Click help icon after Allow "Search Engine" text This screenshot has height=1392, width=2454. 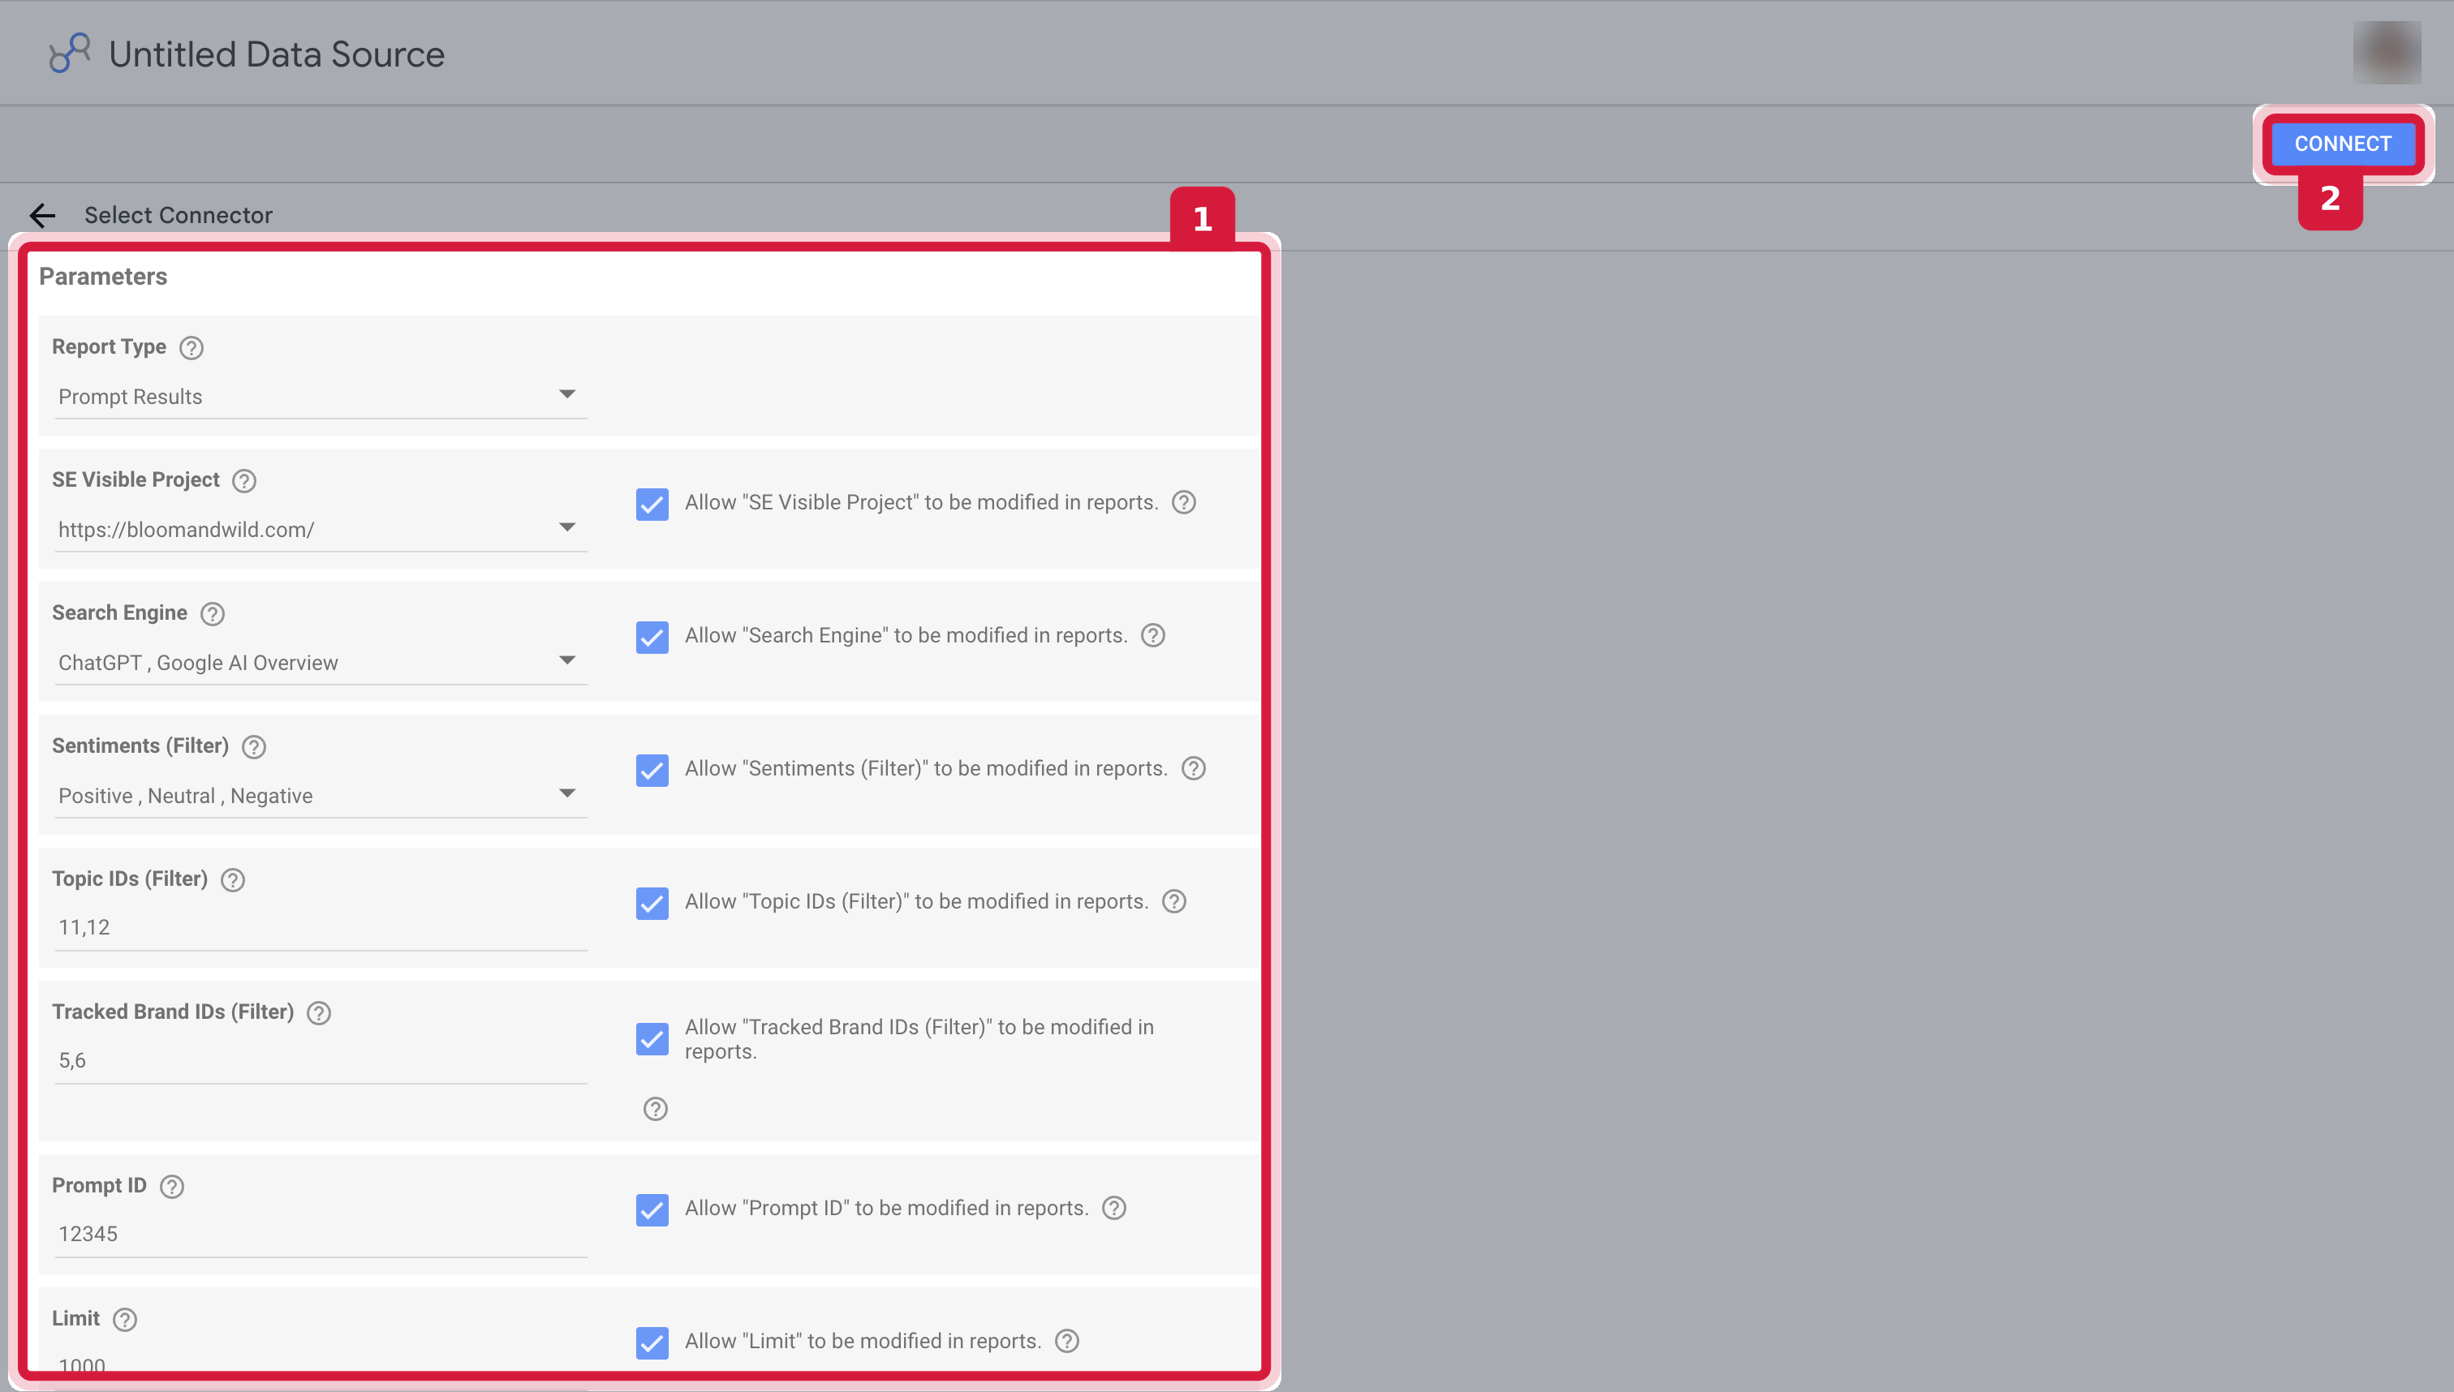tap(1153, 635)
